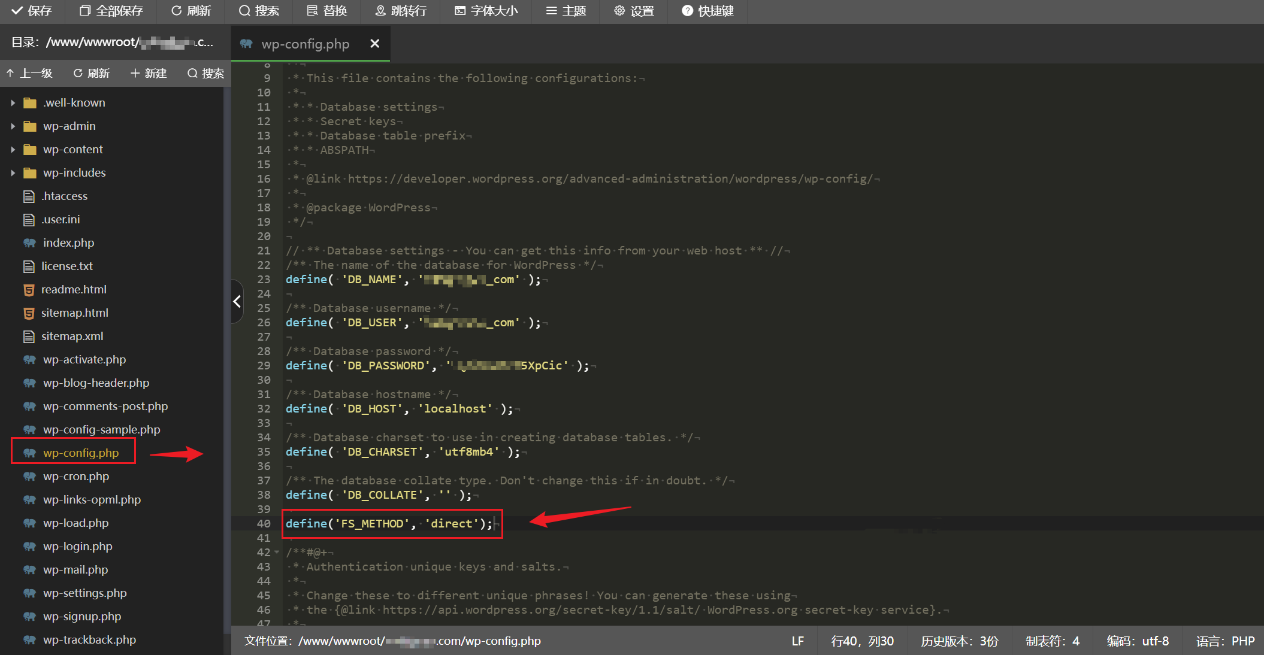Click Save All (全部保存) in toolbar
The width and height of the screenshot is (1264, 655).
pyautogui.click(x=111, y=11)
